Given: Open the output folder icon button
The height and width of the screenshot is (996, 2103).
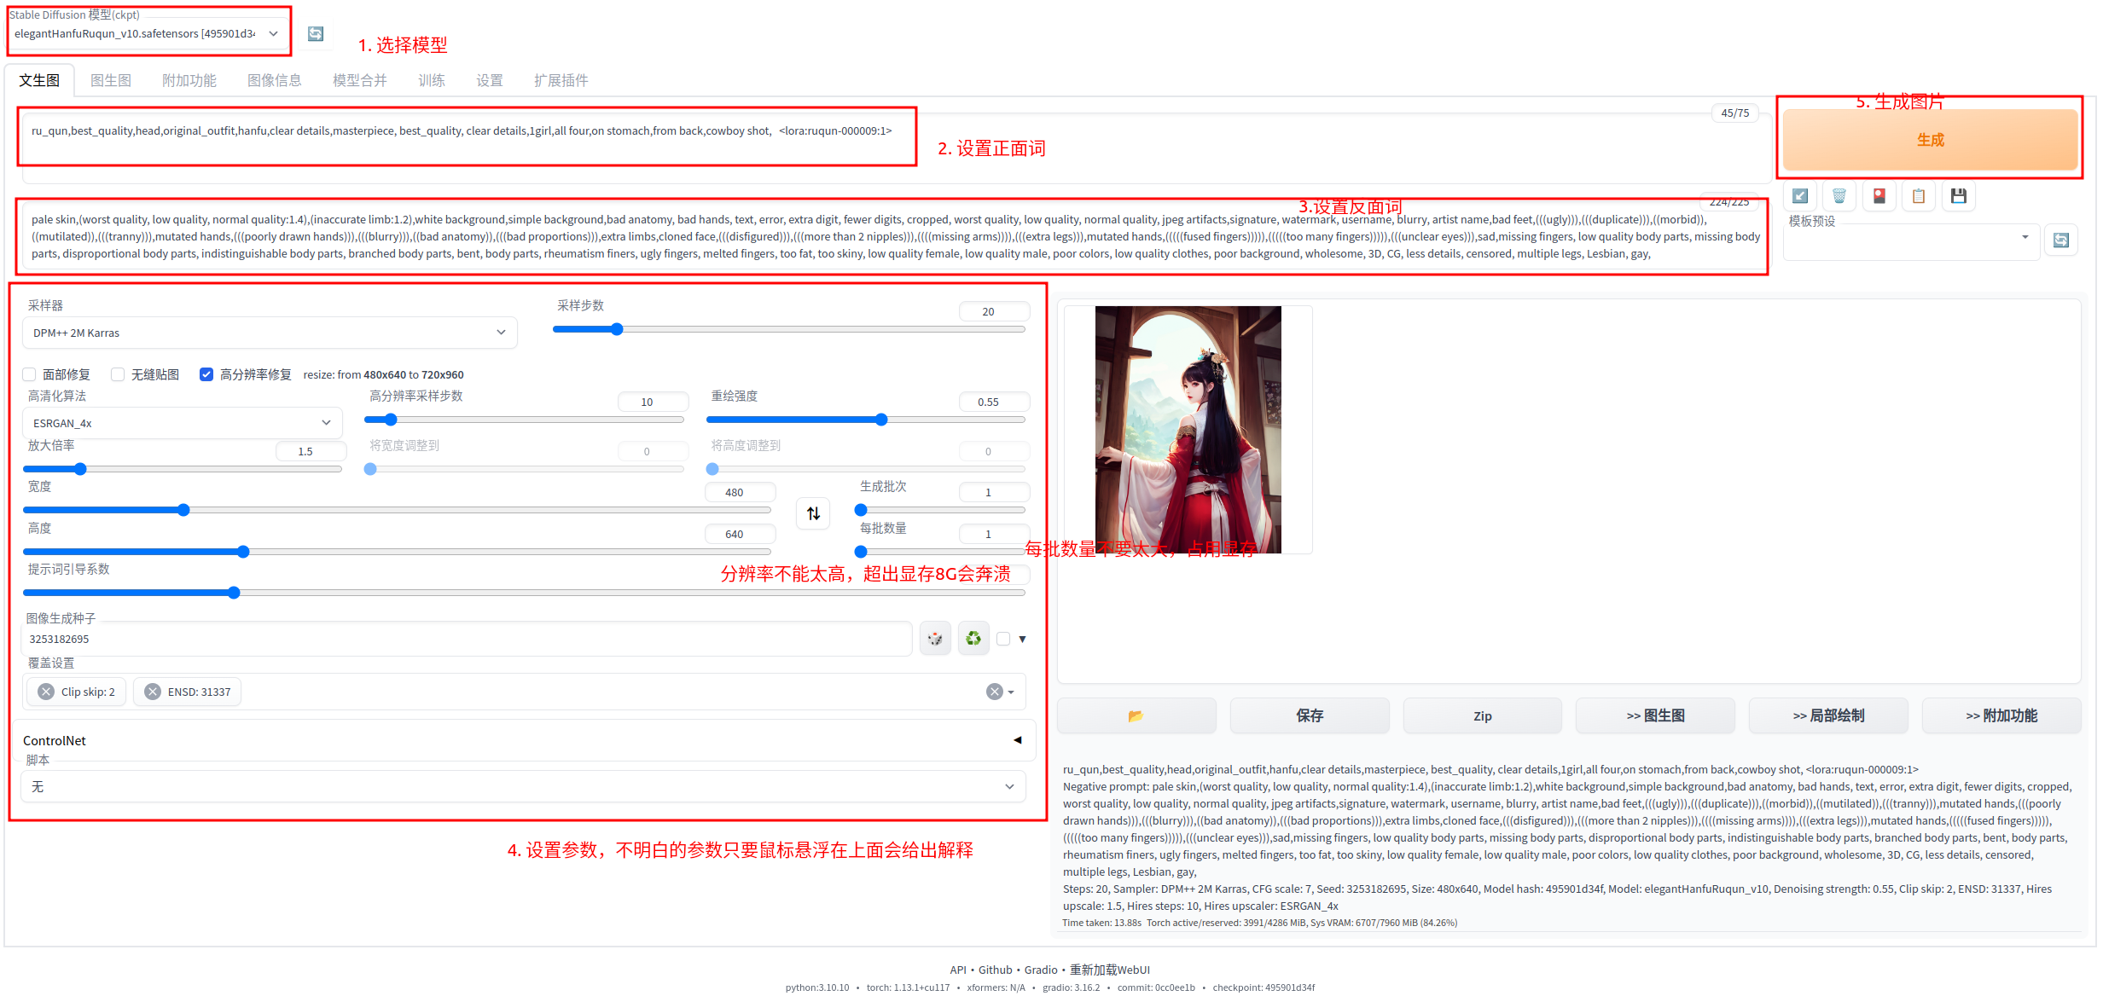Looking at the screenshot, I should tap(1136, 716).
